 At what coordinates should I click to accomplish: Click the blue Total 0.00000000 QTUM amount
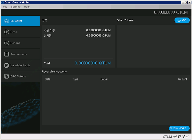(93, 63)
